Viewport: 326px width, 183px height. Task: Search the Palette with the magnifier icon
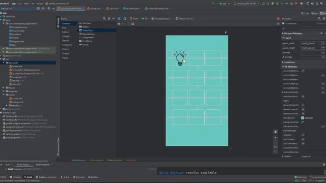(x=104, y=19)
